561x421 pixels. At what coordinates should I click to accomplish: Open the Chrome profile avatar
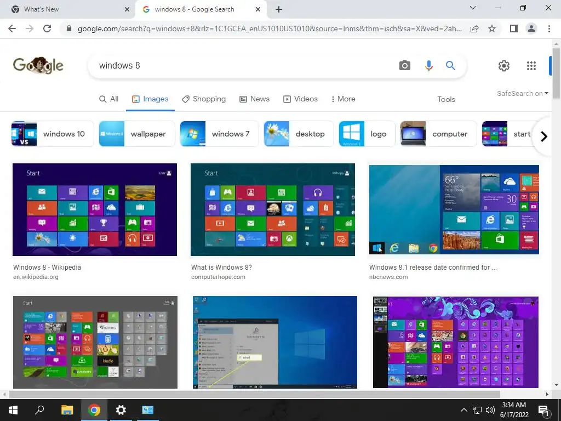[x=531, y=29]
